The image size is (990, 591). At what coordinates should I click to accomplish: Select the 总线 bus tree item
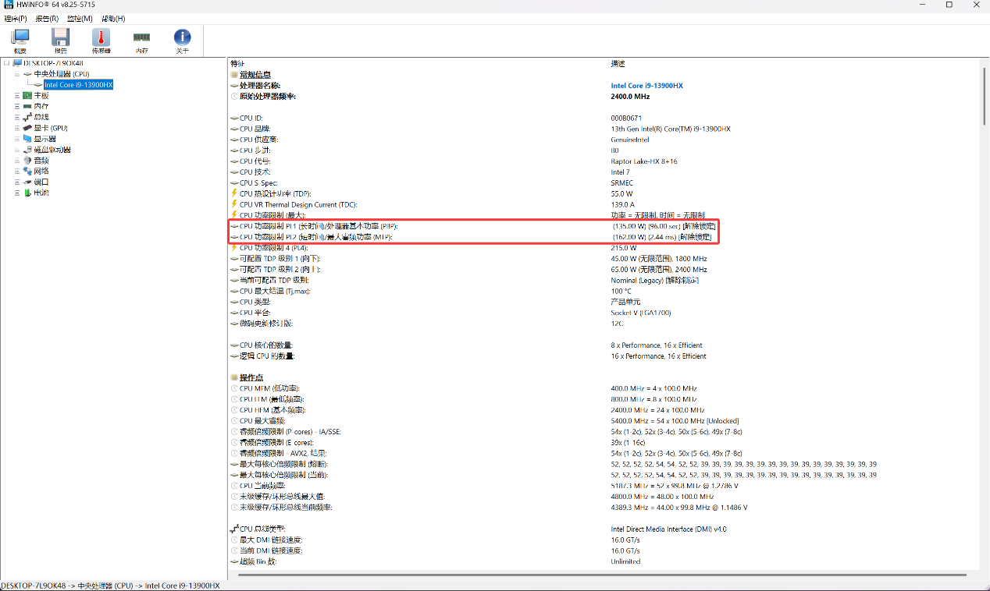[41, 117]
